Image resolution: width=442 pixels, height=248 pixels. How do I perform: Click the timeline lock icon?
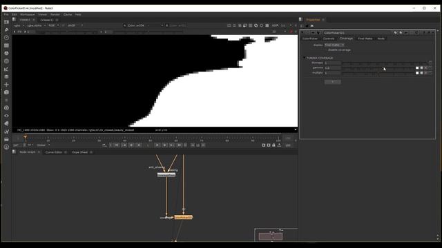[273, 145]
